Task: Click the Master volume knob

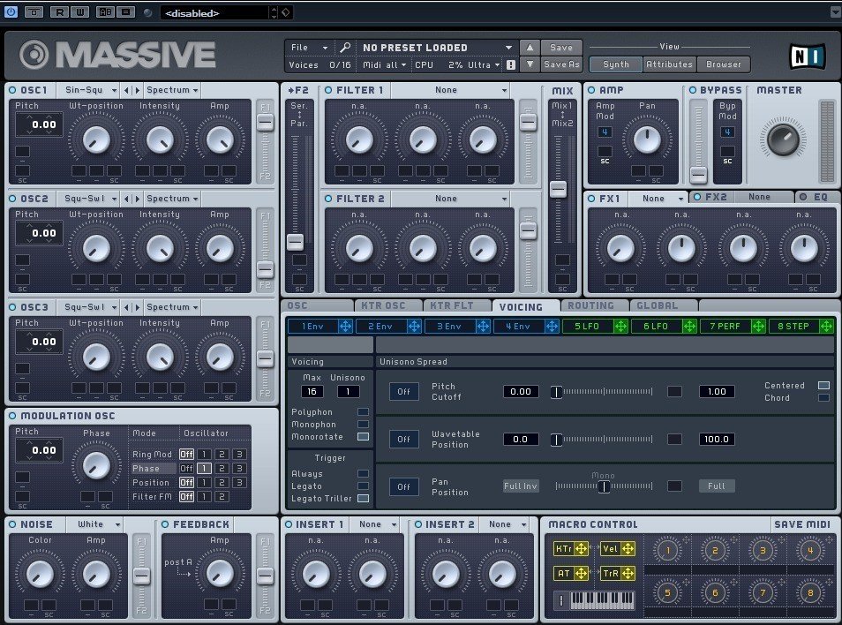Action: tap(783, 139)
